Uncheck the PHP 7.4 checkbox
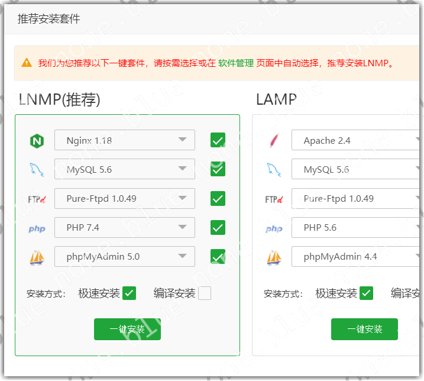424x381 pixels. [x=218, y=228]
